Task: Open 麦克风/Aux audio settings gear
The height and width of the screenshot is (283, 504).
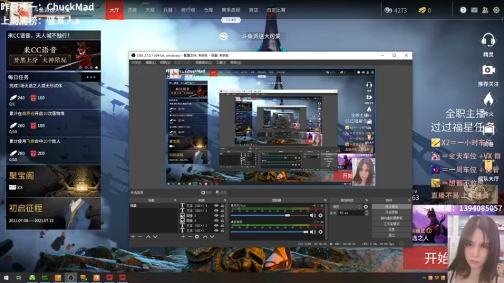Action: coord(321,215)
